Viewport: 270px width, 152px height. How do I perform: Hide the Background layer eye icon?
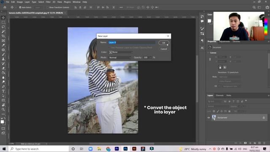pyautogui.click(x=208, y=117)
